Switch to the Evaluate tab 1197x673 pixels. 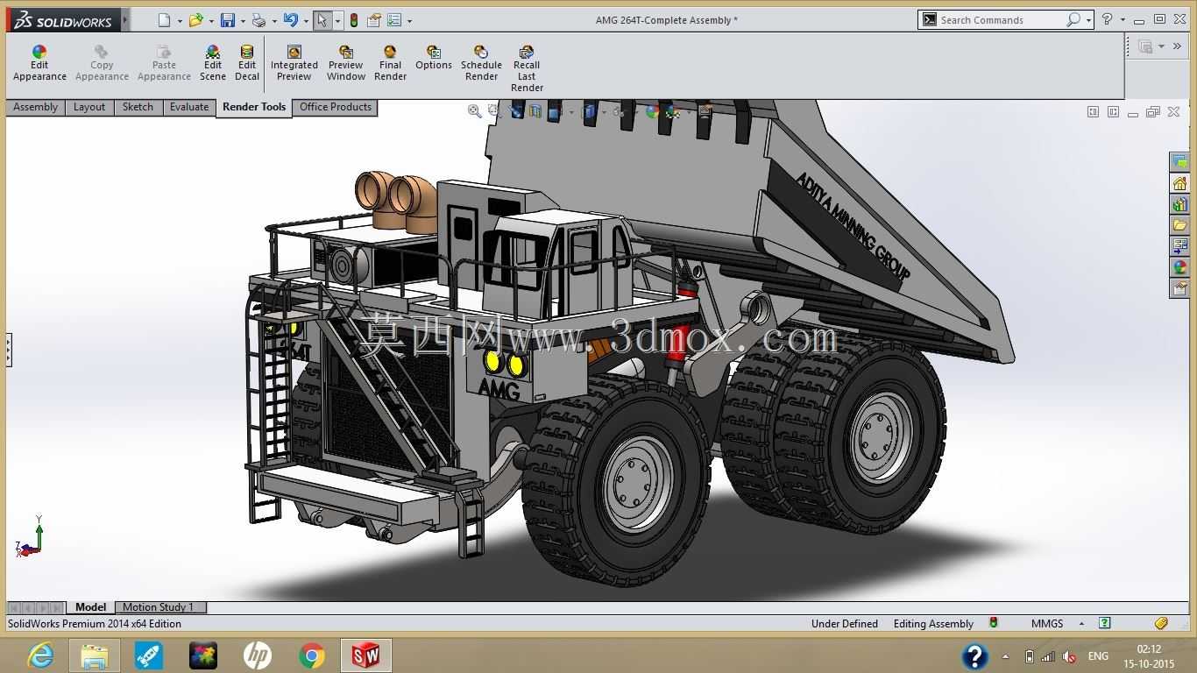click(x=189, y=107)
